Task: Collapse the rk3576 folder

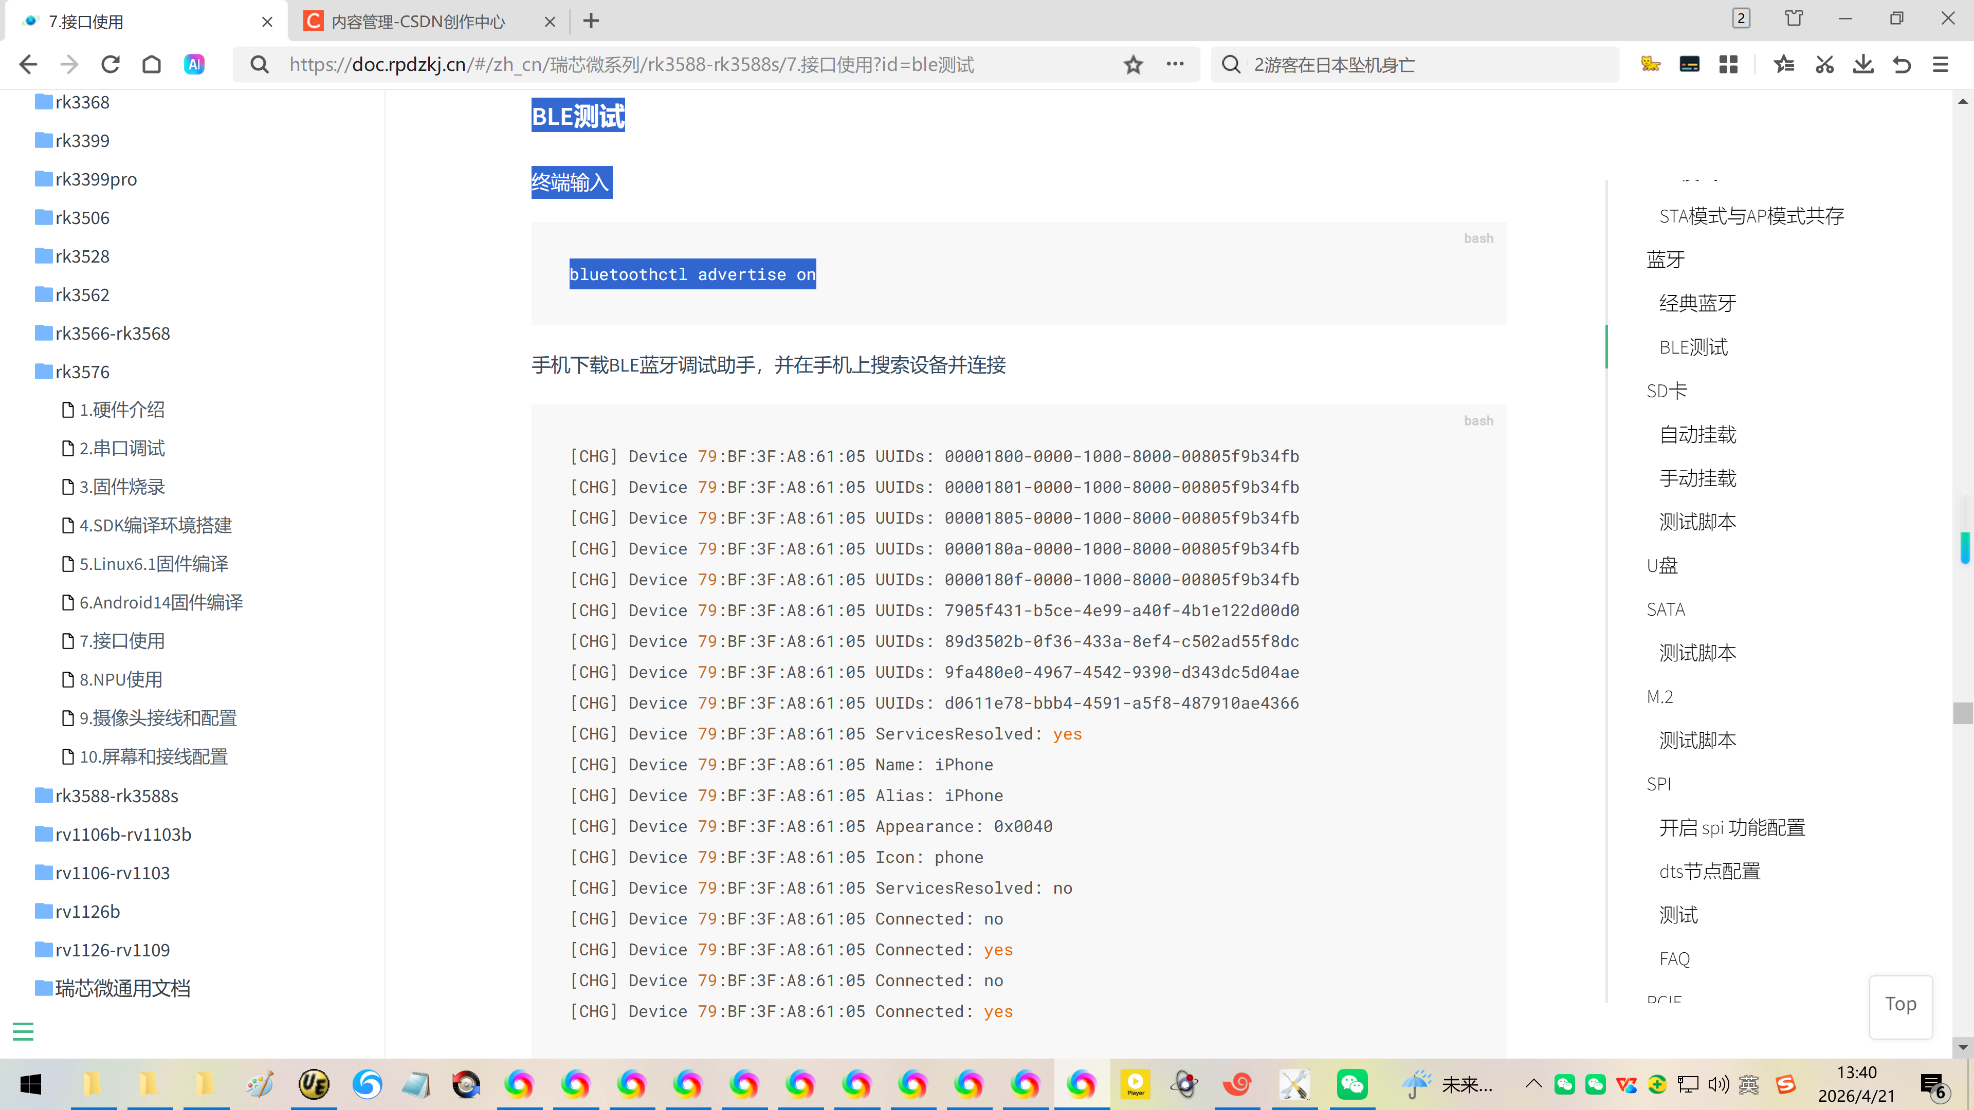Action: [72, 372]
